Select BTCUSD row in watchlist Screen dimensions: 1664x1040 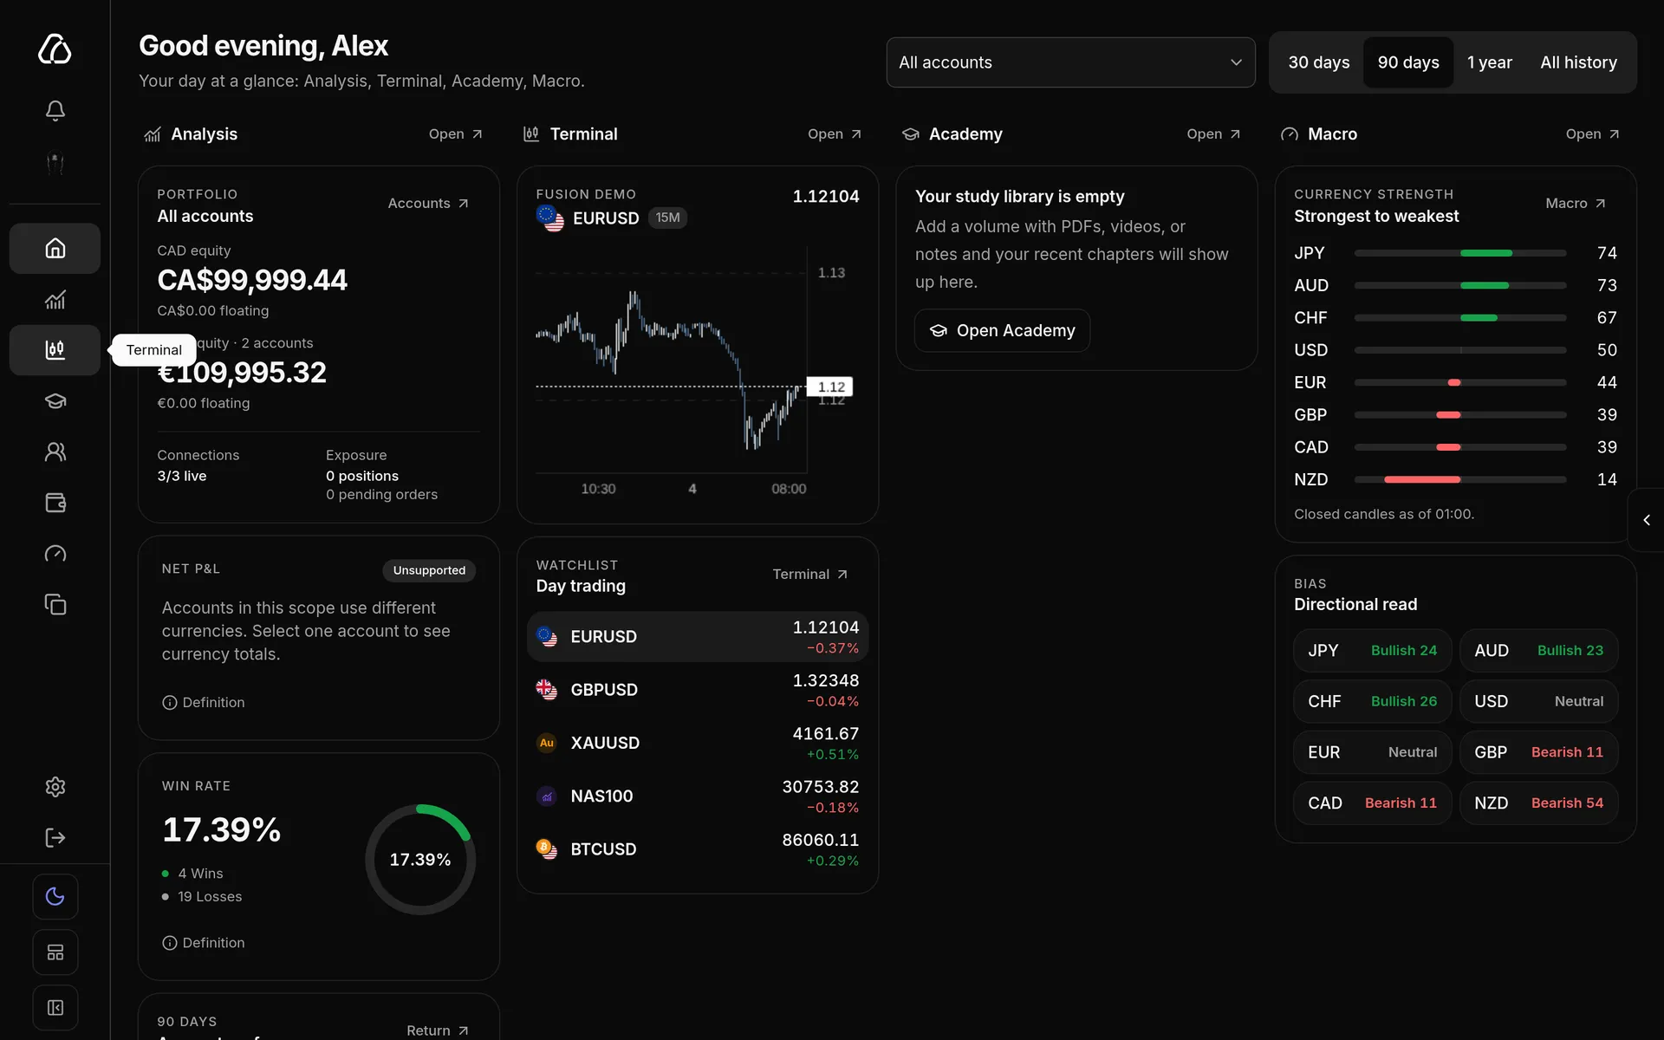coord(698,849)
